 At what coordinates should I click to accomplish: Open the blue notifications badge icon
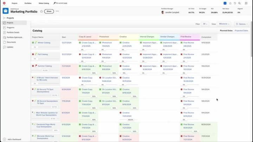pyautogui.click(x=225, y=3)
